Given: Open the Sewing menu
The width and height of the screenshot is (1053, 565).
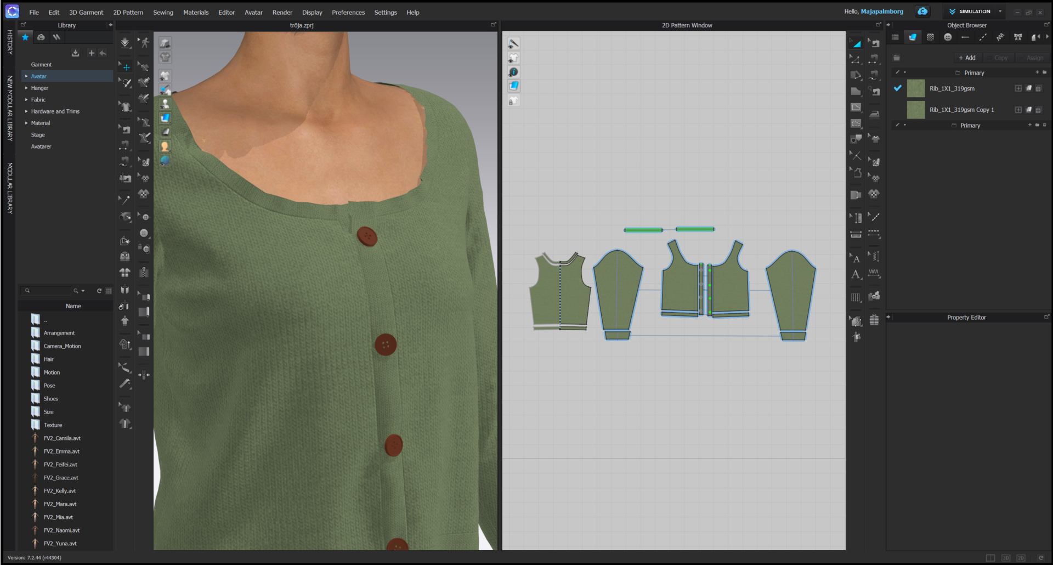Looking at the screenshot, I should click(x=163, y=13).
